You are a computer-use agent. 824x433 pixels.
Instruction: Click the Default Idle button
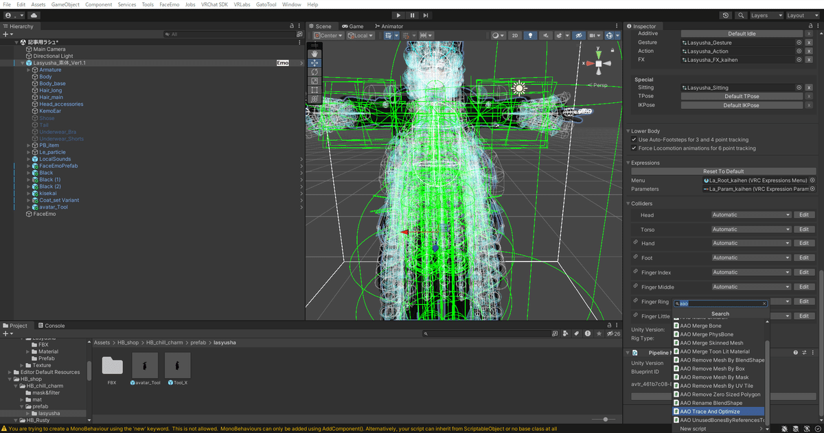tap(742, 34)
